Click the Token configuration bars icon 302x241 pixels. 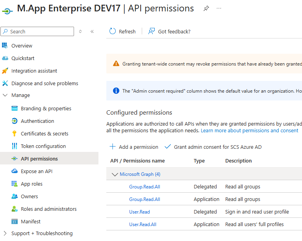(15, 146)
